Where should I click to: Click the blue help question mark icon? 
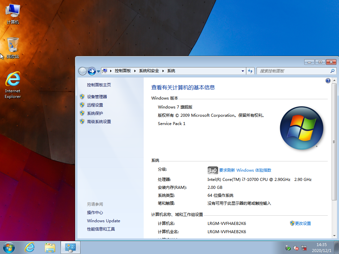328,81
